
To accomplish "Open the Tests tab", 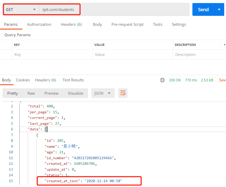I will click(x=158, y=24).
